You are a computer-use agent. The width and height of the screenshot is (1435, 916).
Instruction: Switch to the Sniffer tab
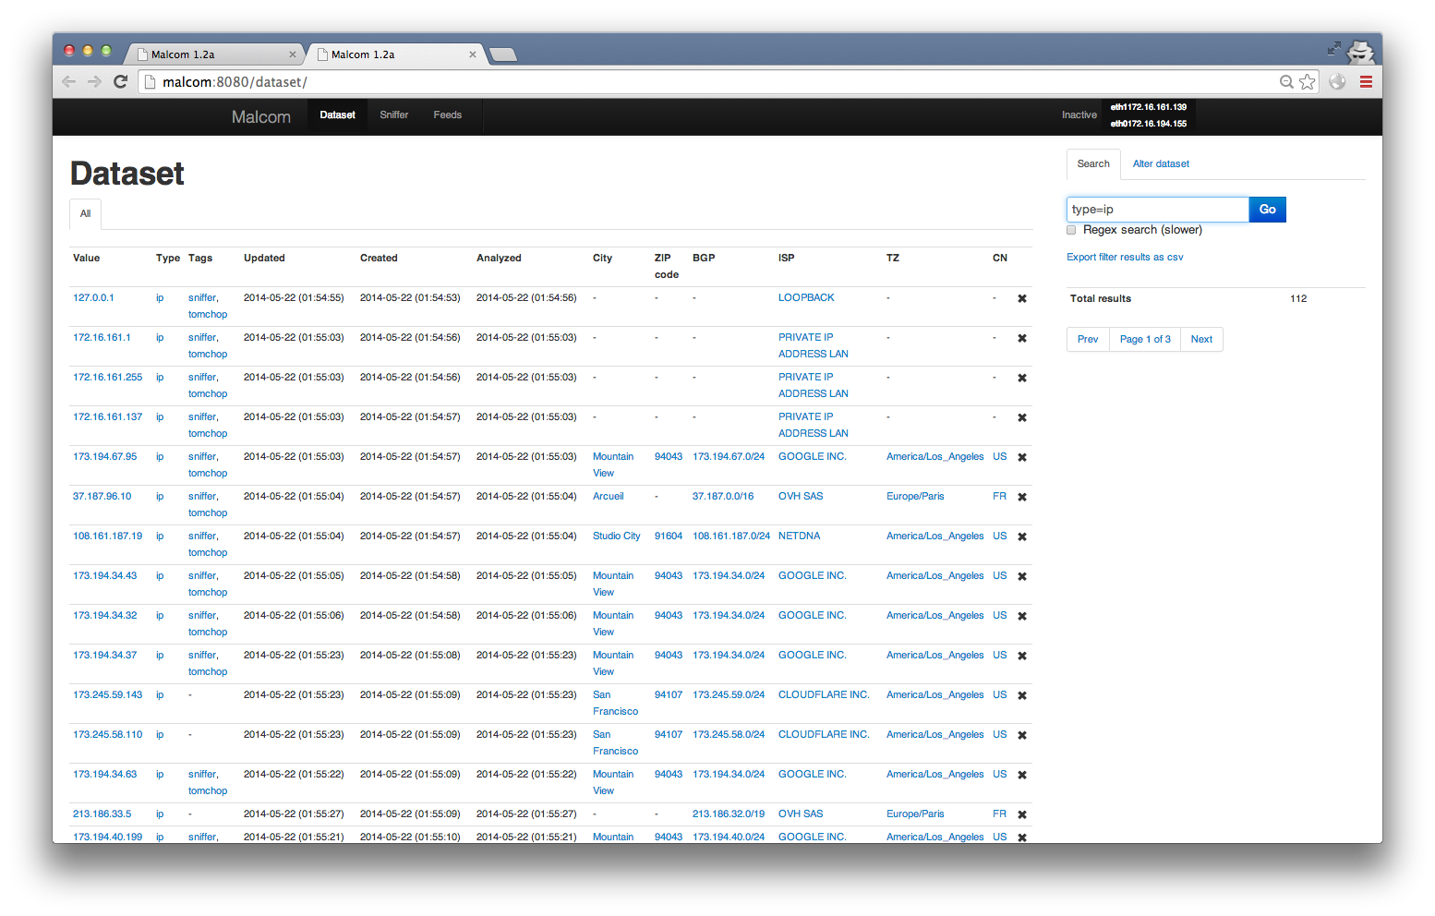click(393, 114)
